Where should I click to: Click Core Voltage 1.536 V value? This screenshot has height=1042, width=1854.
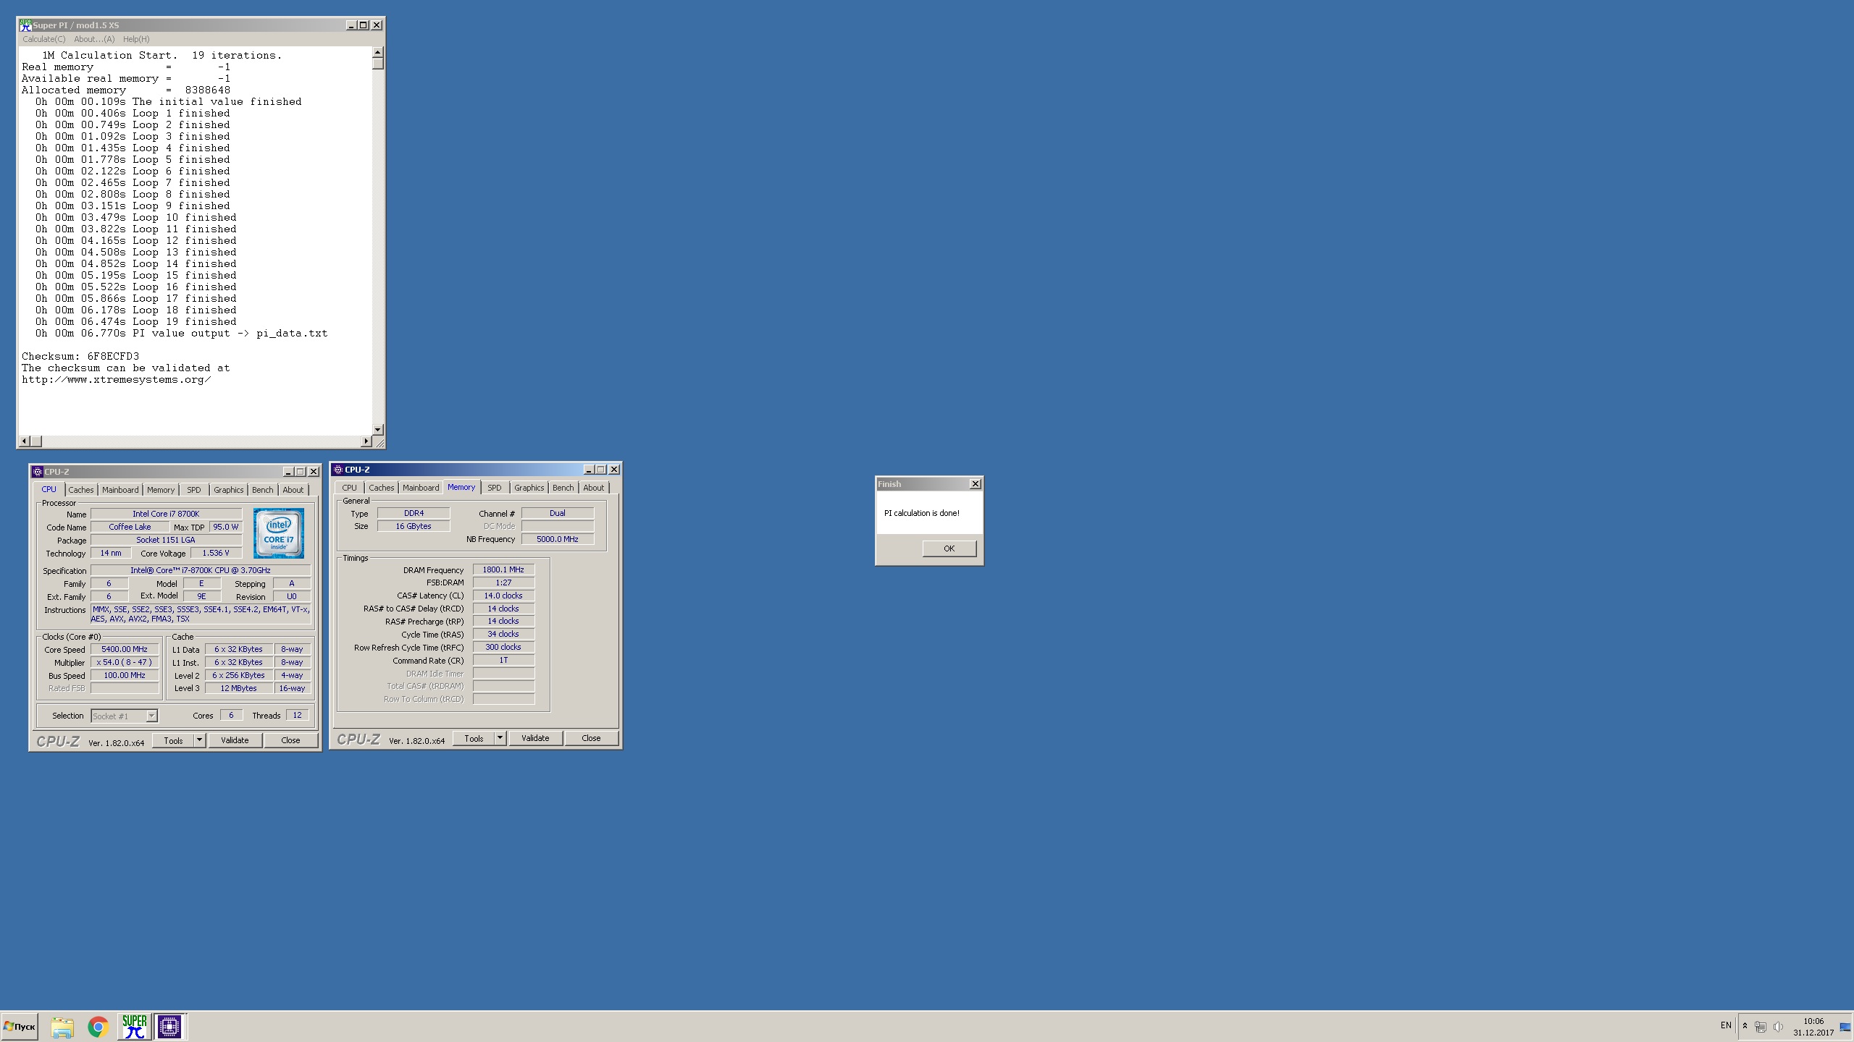216,553
